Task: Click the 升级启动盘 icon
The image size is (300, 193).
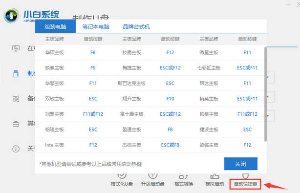Action: [152, 176]
